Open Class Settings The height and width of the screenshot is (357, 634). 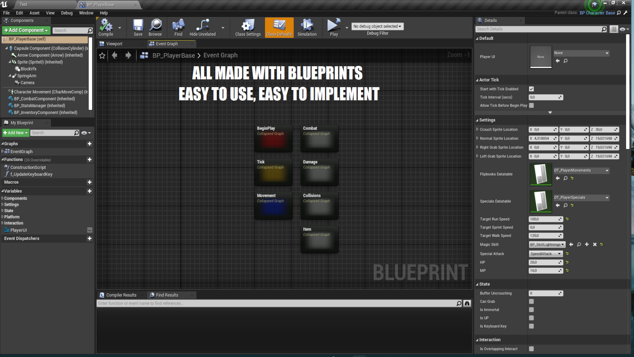click(x=247, y=27)
